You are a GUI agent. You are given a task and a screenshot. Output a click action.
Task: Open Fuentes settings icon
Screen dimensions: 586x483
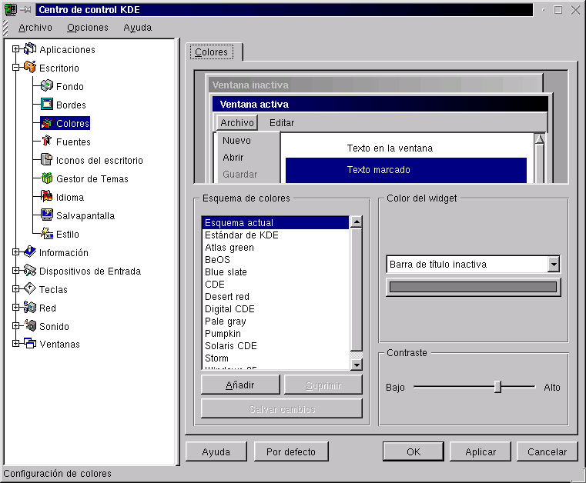pos(46,142)
